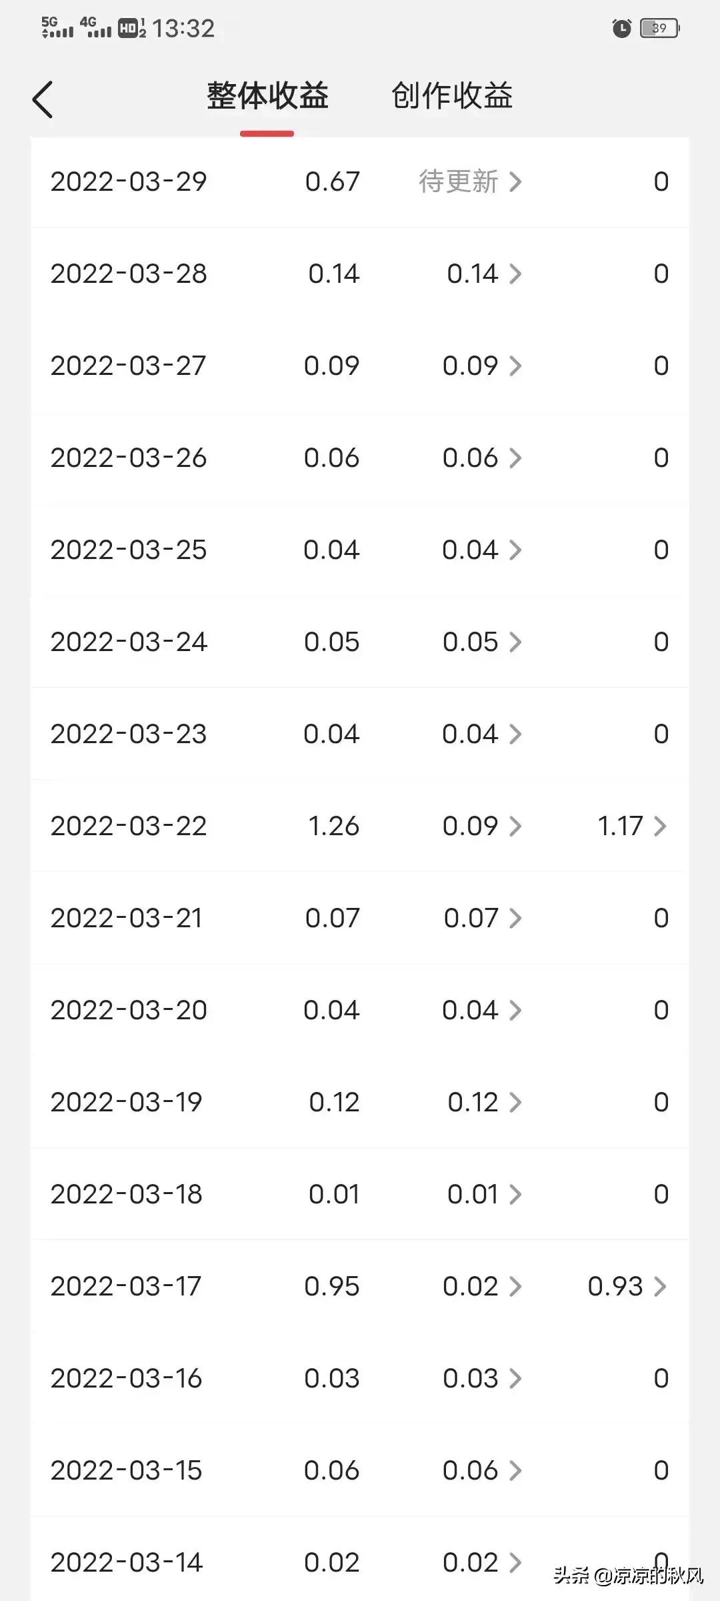Screen dimensions: 720x1601
Task: Tap the alarm clock status icon
Action: point(621,28)
